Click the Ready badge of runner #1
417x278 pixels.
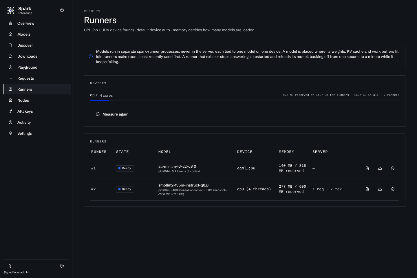(125, 168)
